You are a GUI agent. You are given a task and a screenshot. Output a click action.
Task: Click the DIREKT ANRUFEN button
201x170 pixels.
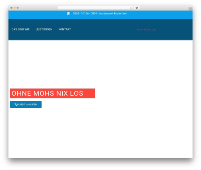(26, 104)
